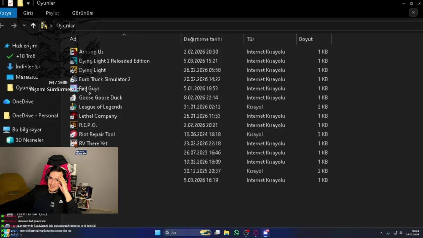Image resolution: width=423 pixels, height=238 pixels.
Task: Switch to the Paylaş ribbon tab
Action: [x=53, y=13]
